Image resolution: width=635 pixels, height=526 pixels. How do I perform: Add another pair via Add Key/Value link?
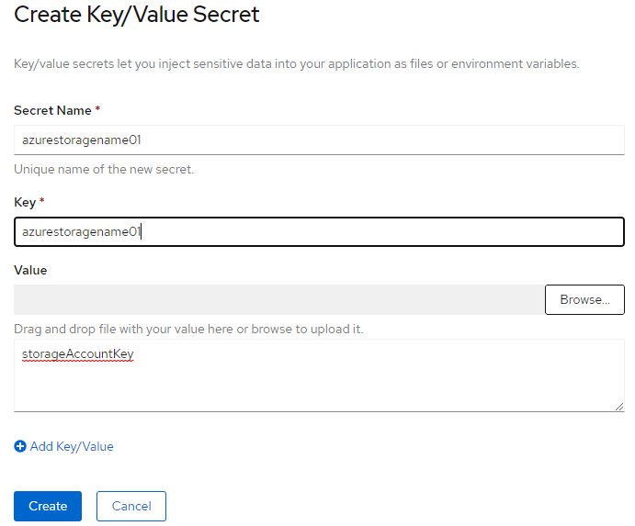(72, 446)
